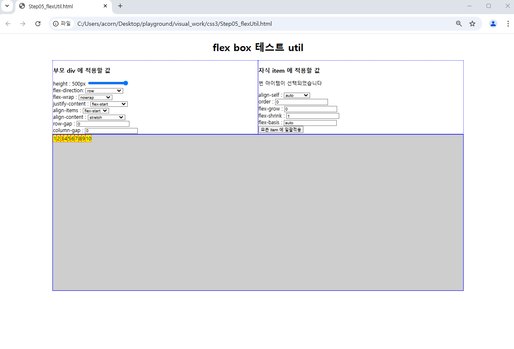Click the '자식 item 에 적용할 값' heading

coord(289,71)
